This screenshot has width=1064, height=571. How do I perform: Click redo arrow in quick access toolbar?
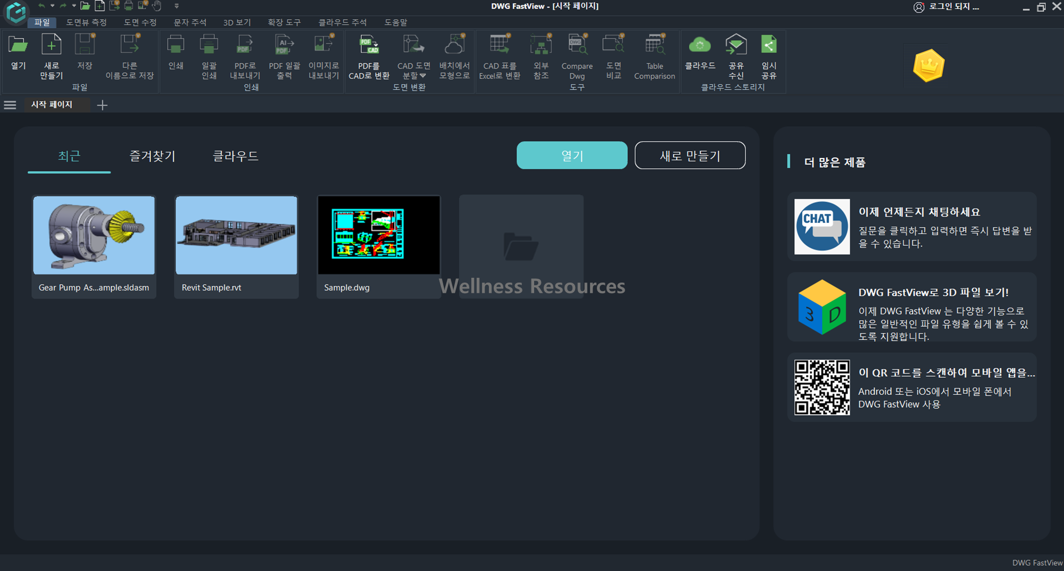tap(63, 6)
